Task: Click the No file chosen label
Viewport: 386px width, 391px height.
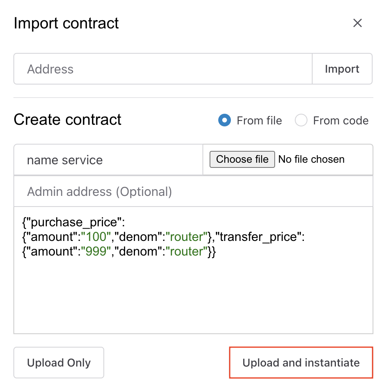Action: [x=311, y=160]
